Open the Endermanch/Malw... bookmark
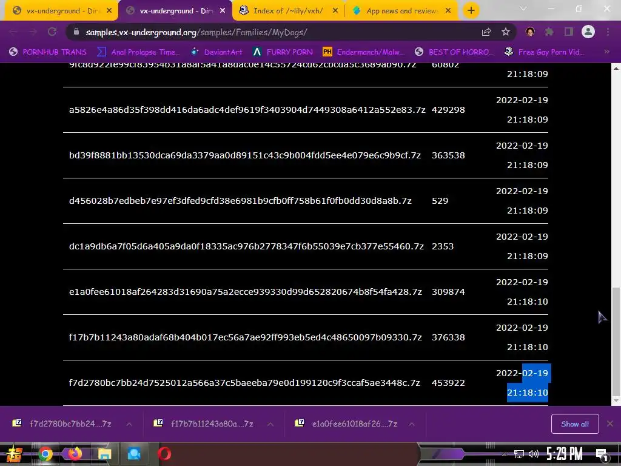The image size is (621, 466). pos(364,52)
